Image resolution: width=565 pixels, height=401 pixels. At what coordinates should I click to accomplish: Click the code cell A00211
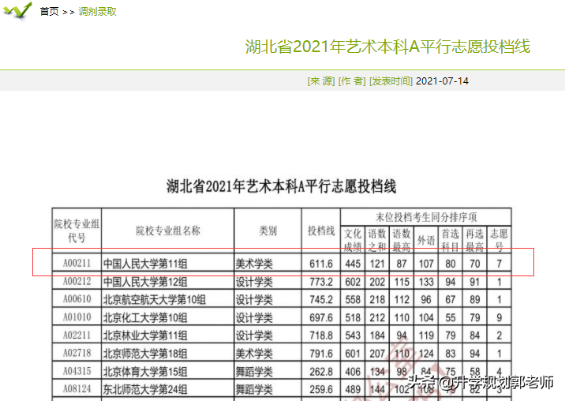point(77,263)
